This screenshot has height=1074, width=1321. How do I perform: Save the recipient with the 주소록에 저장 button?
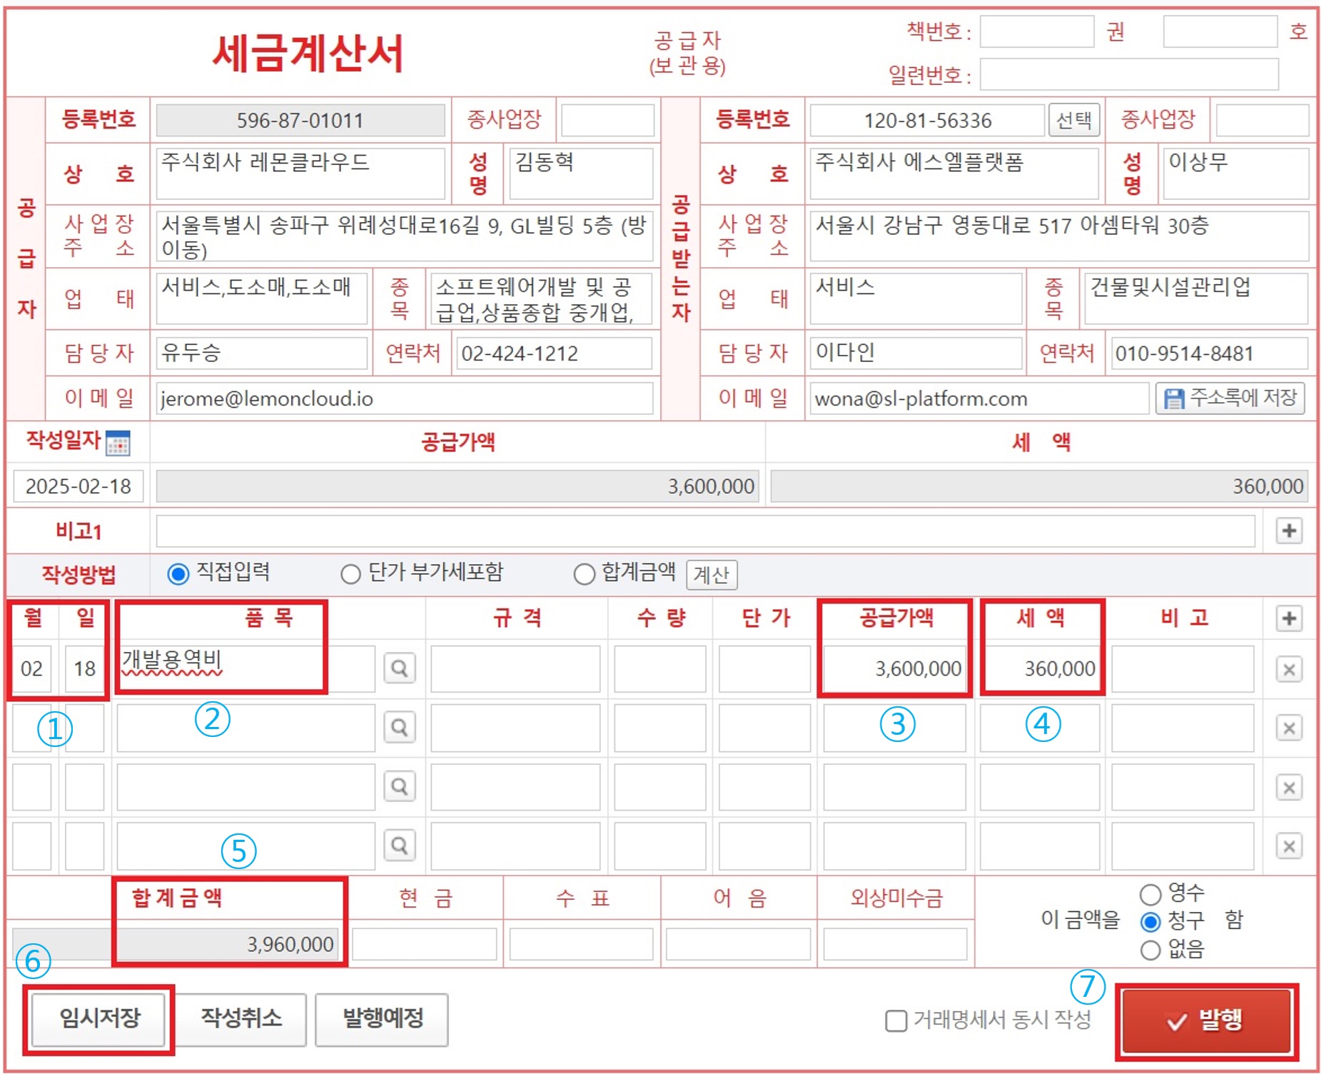1229,398
